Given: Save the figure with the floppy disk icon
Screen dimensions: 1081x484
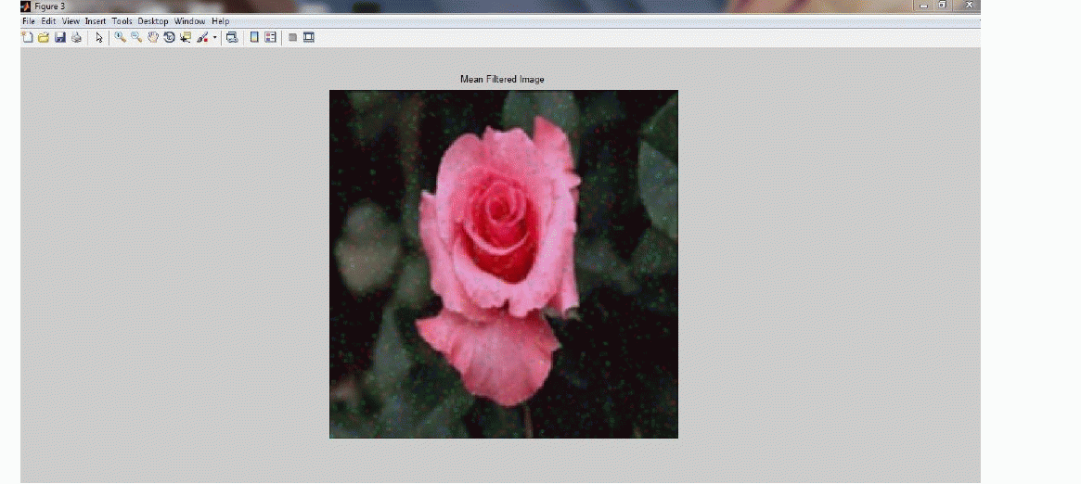Looking at the screenshot, I should coord(59,38).
